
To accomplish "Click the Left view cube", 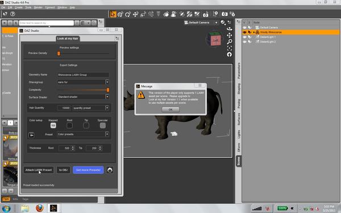I will (x=216, y=40).
